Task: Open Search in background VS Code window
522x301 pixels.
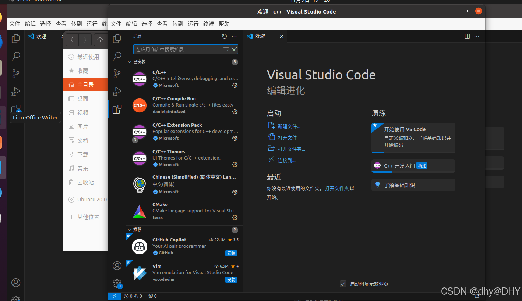Action: pos(16,56)
